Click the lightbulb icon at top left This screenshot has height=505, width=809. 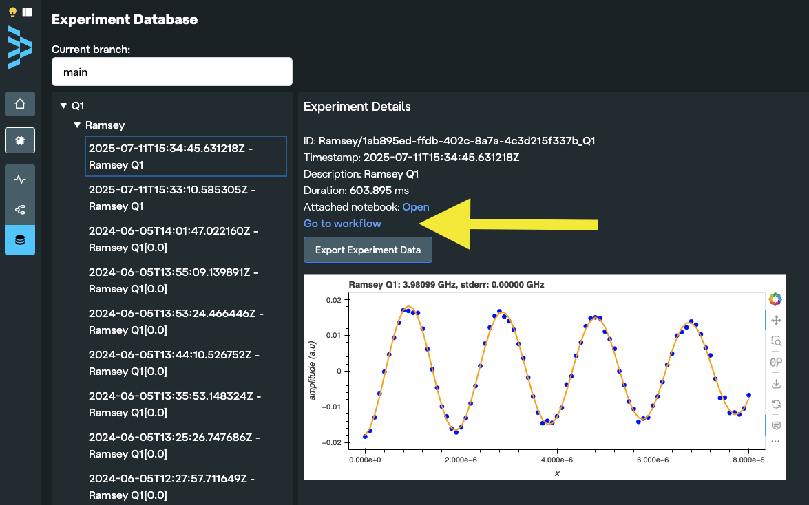click(12, 12)
